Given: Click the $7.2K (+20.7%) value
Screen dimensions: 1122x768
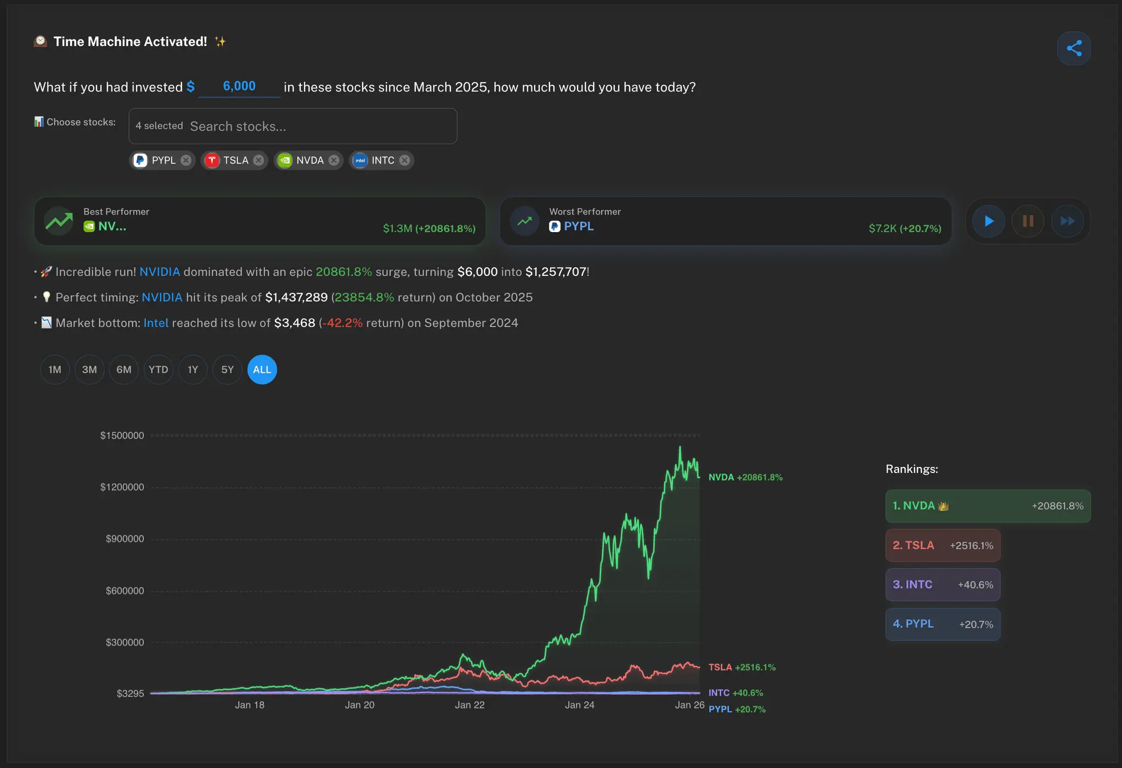Looking at the screenshot, I should pos(905,228).
